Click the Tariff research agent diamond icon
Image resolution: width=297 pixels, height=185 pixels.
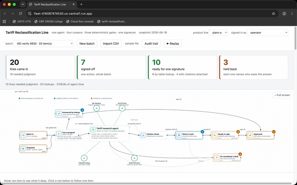[x=93, y=130]
